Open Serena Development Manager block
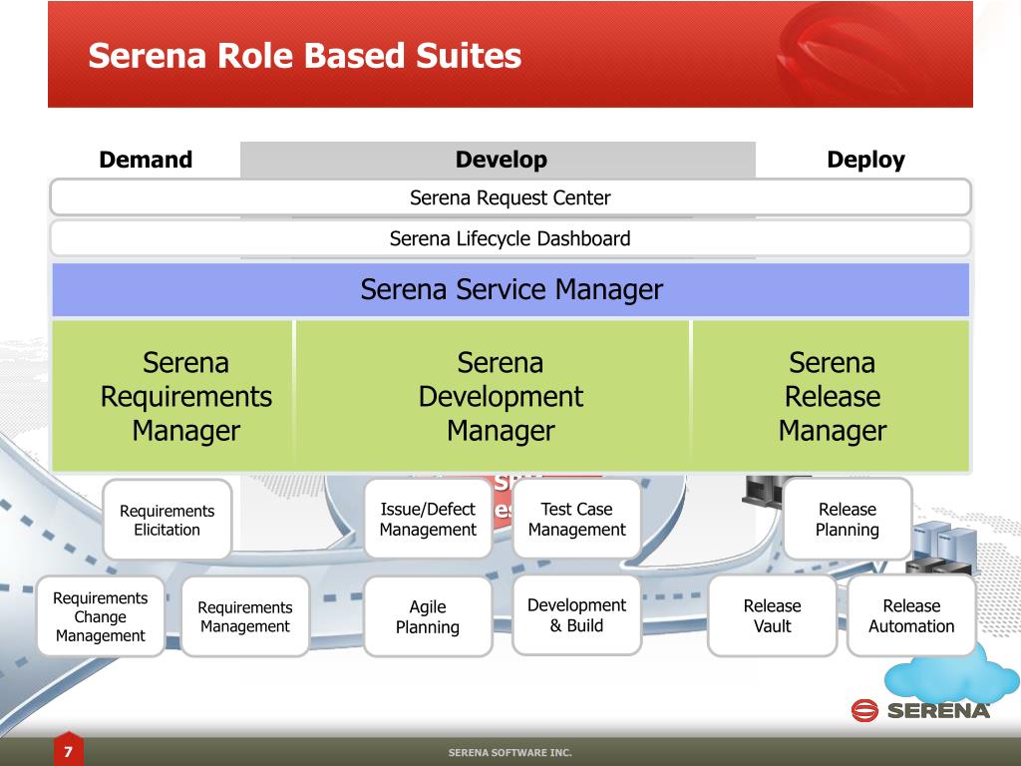Screen dimensions: 1021x766 [x=493, y=395]
